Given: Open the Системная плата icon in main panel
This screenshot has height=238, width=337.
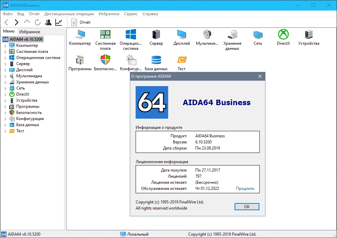Looking at the screenshot, I should click(105, 34).
